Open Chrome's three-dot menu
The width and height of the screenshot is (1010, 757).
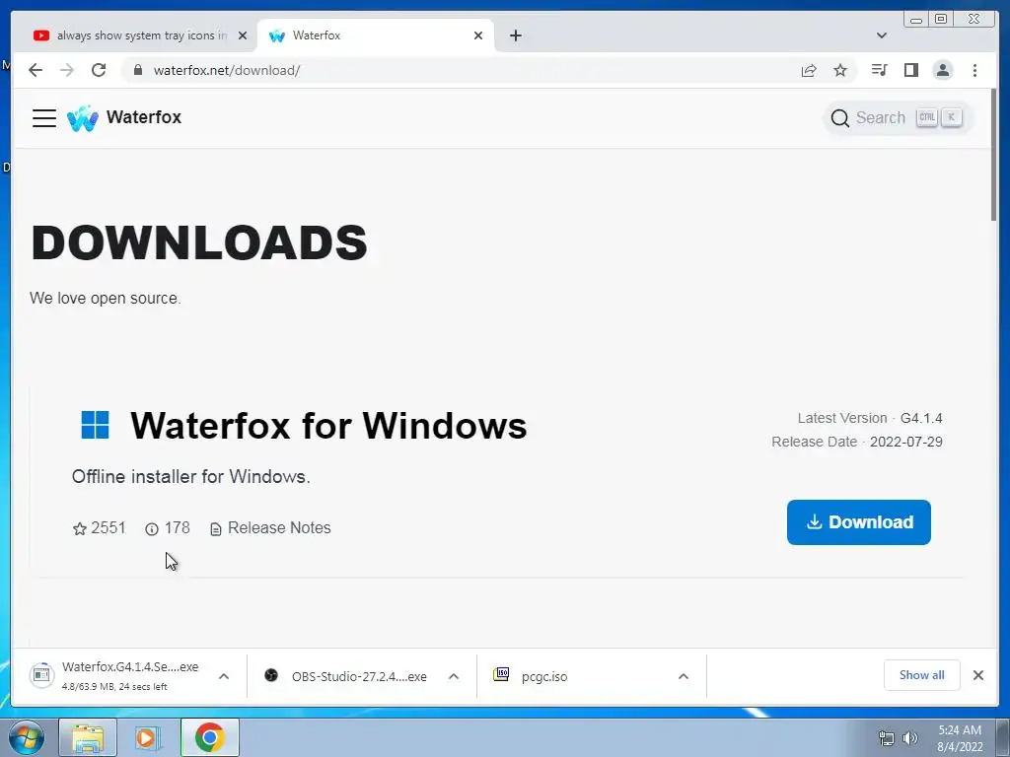point(974,70)
